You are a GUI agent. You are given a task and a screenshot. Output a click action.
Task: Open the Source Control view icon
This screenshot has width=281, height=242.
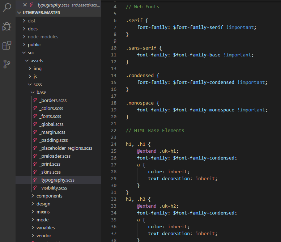click(x=7, y=64)
